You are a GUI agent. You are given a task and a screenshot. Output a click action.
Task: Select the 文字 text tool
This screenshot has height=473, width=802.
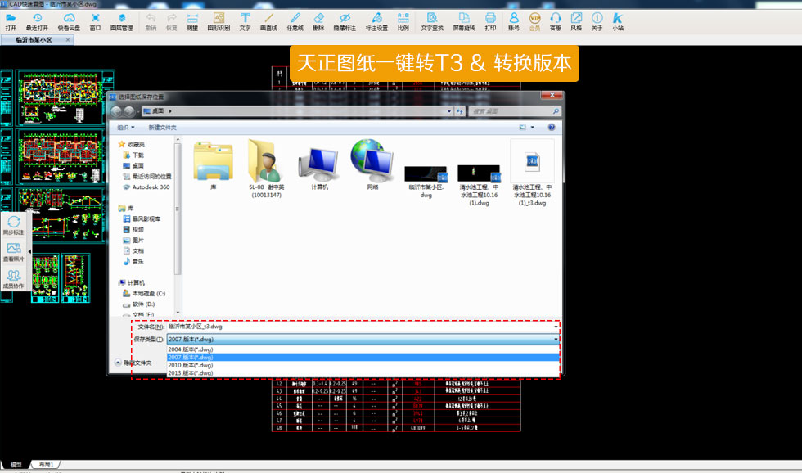click(x=245, y=21)
